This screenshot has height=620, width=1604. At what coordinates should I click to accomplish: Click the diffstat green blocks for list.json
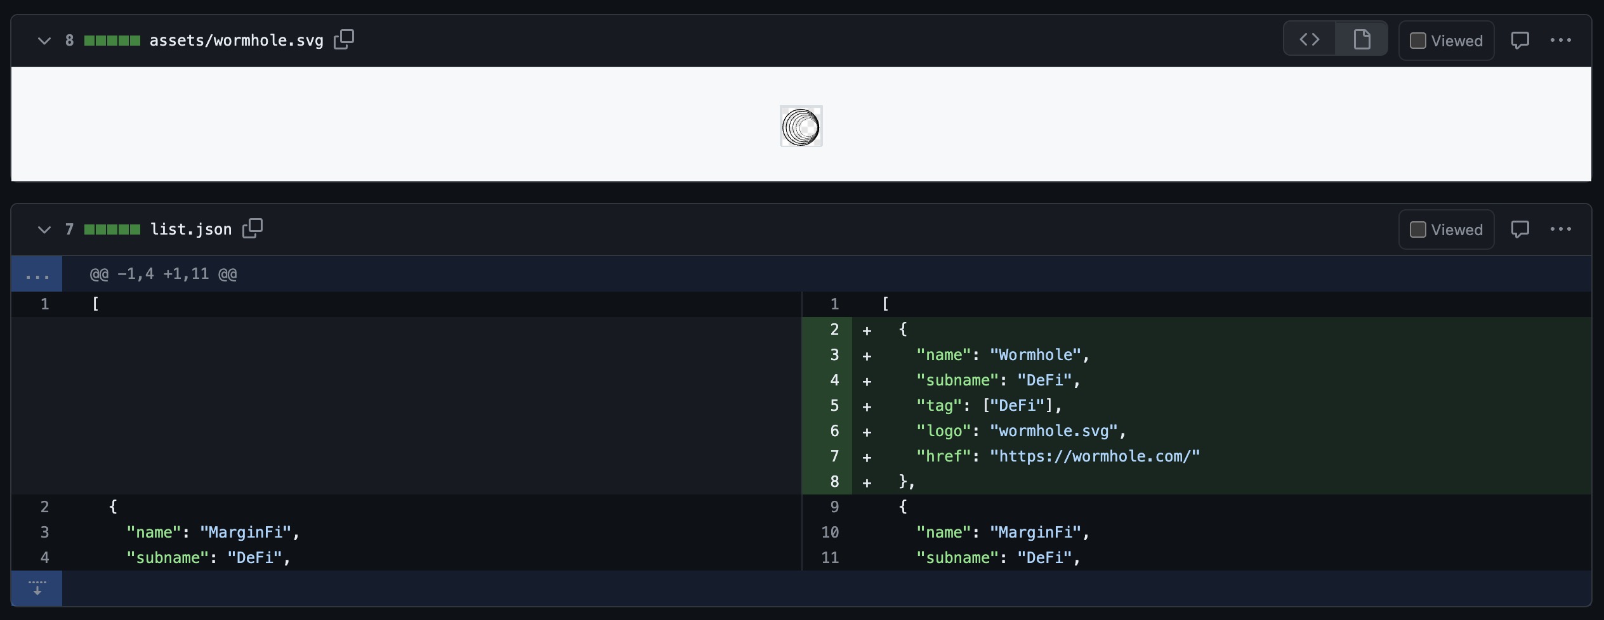pos(112,229)
